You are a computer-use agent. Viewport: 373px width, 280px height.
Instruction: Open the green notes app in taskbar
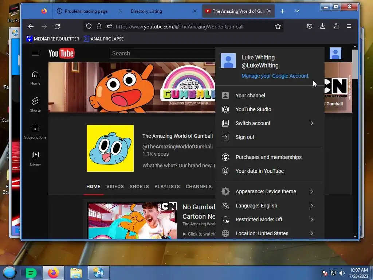coord(31,273)
